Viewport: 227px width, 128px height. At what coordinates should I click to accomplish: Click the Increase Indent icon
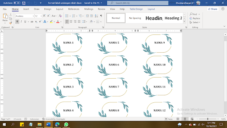(92, 16)
